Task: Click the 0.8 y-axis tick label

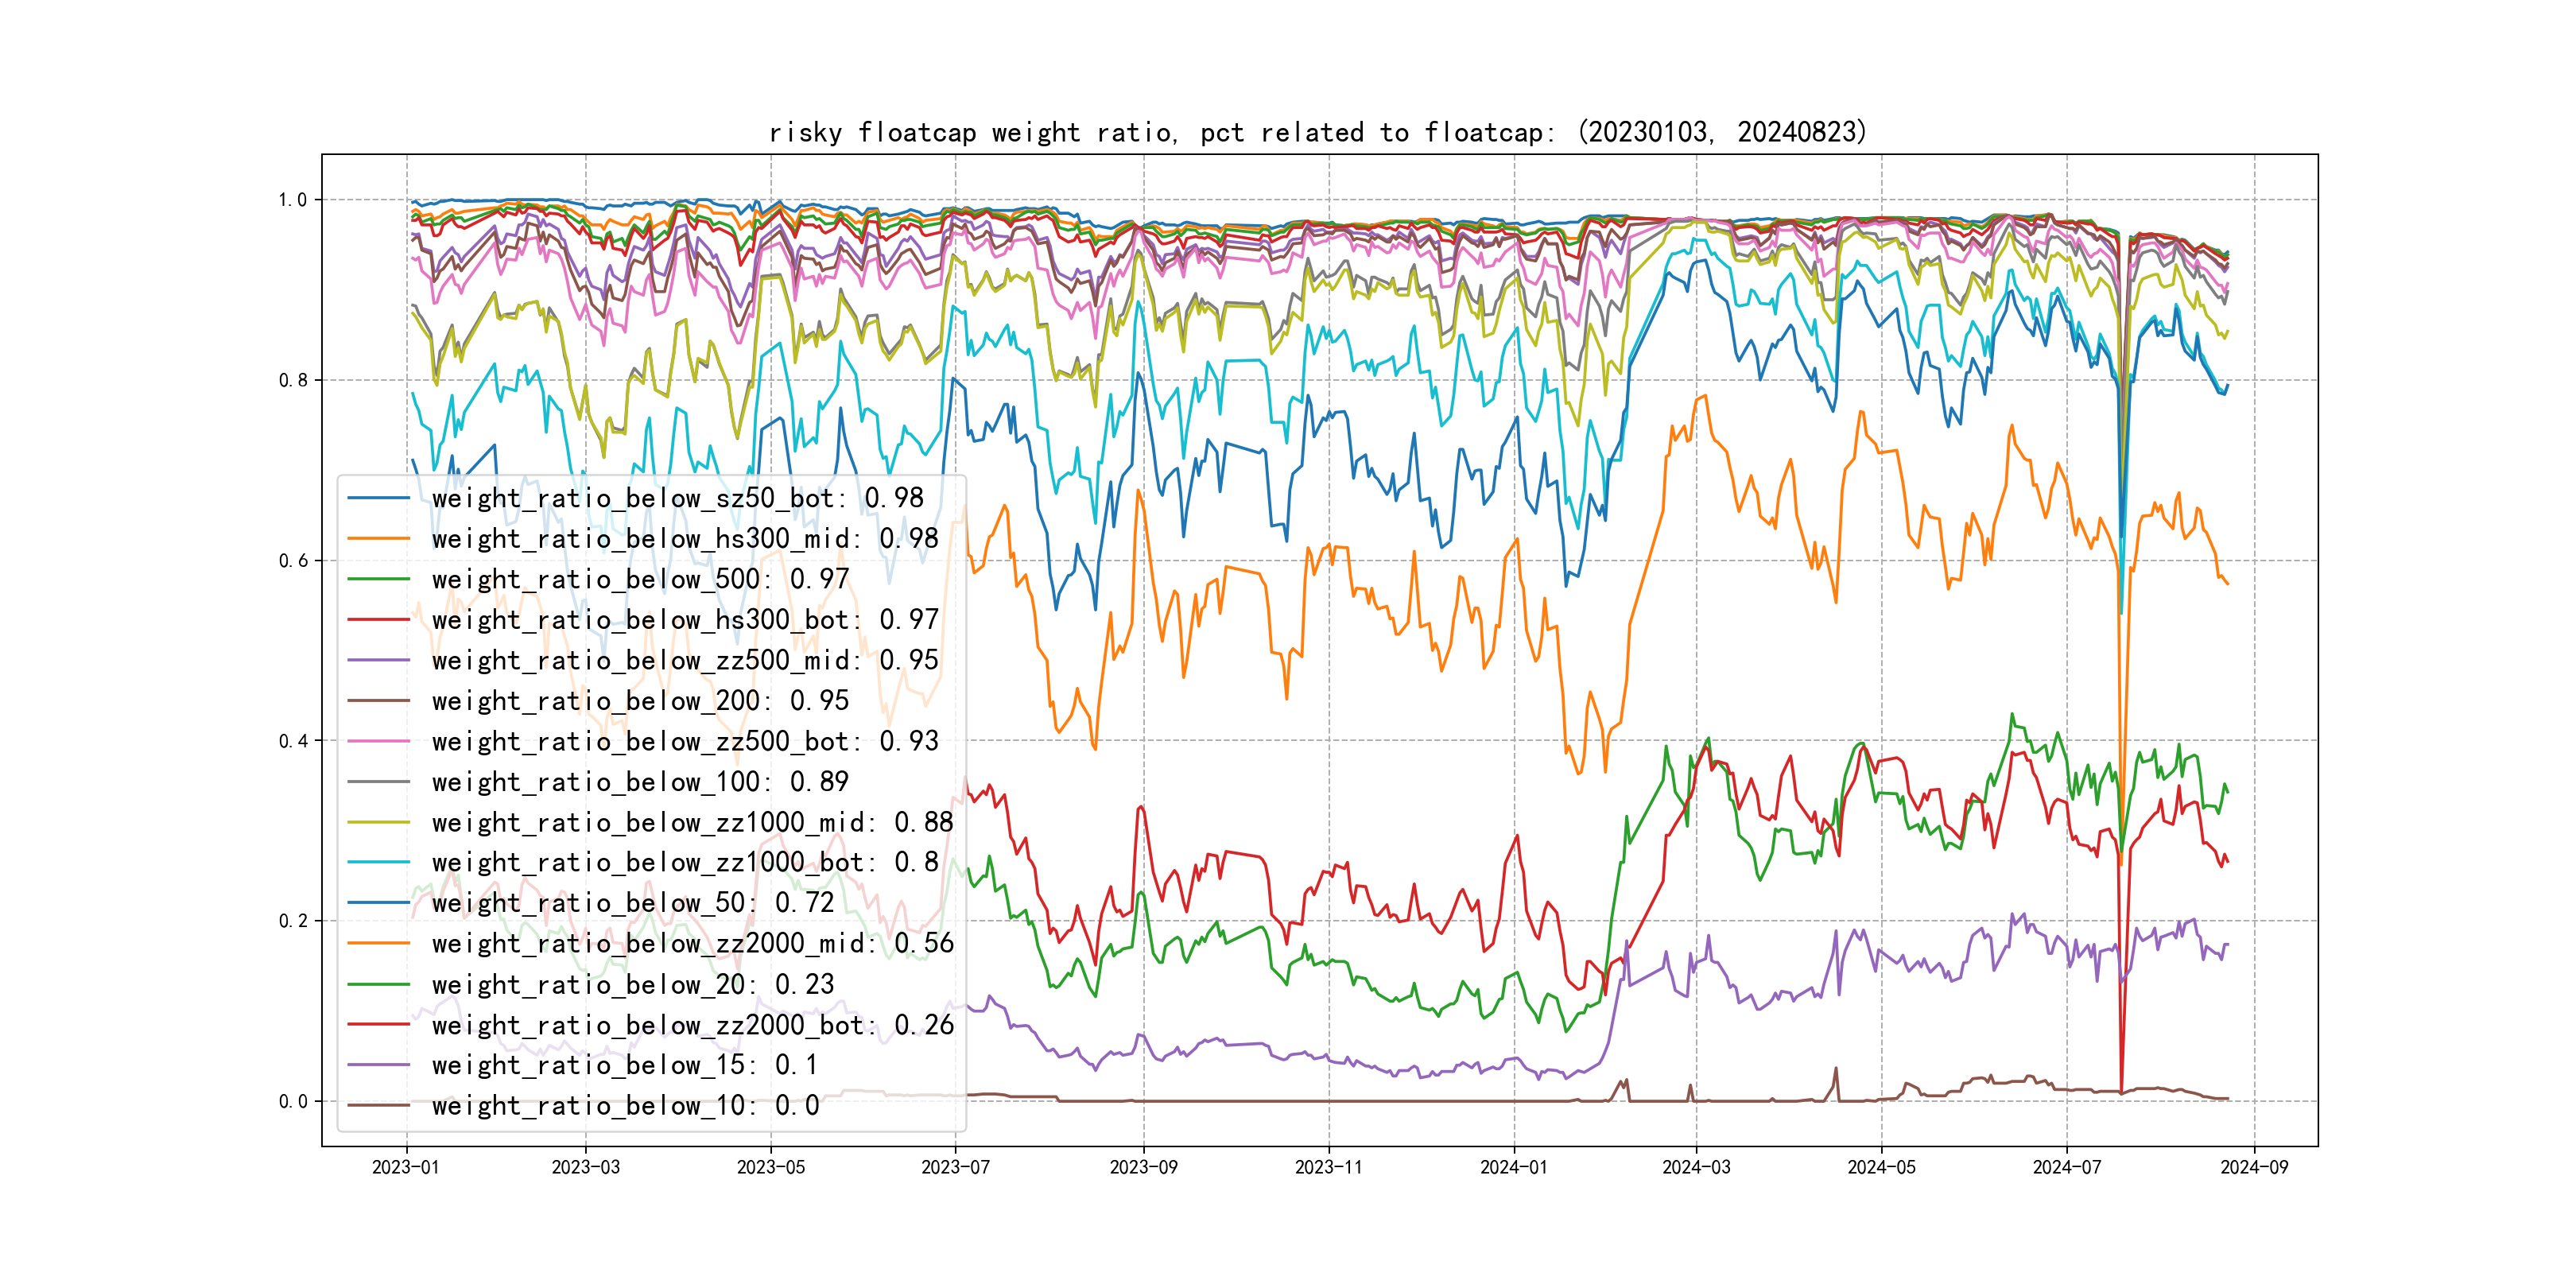Action: (x=293, y=380)
